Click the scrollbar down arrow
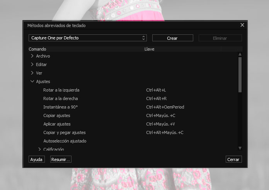This screenshot has width=269, height=190. pos(240,148)
